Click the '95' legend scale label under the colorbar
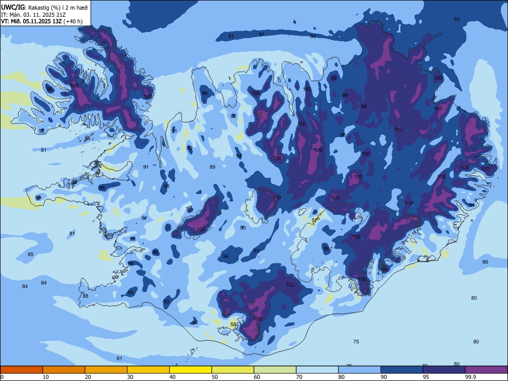Viewport: 508px width, 381px height. tap(426, 377)
